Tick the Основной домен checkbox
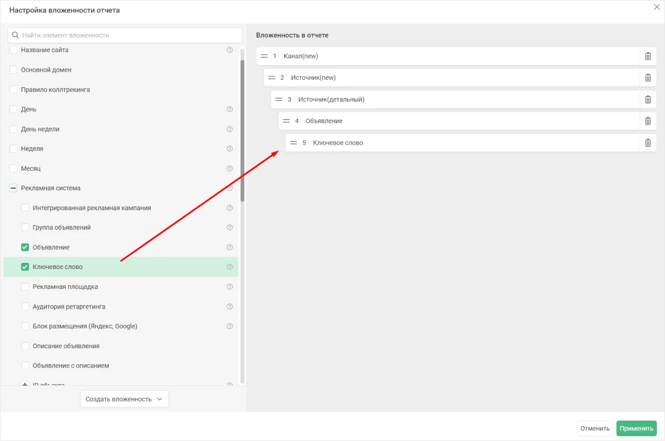Screen dimensions: 665x441 [13, 70]
